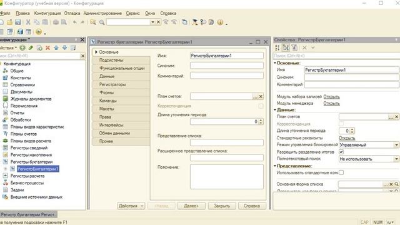
Task: Select Регистры накопления tree item
Action: (31, 155)
